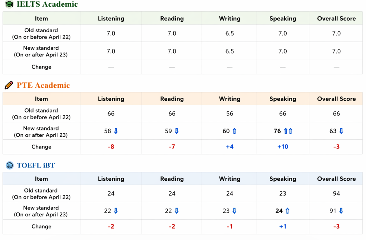Click the IELTS New standard row label
Image resolution: width=366 pixels, height=240 pixels.
pos(41,51)
